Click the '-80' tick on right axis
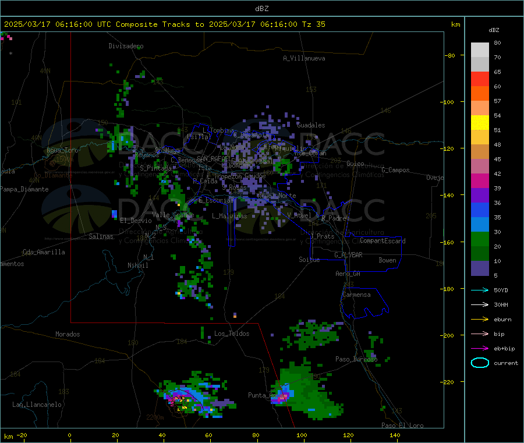 coord(449,55)
